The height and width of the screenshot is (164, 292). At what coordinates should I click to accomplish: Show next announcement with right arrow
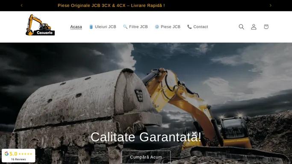(270, 6)
